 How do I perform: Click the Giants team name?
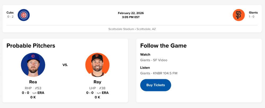[253, 13]
